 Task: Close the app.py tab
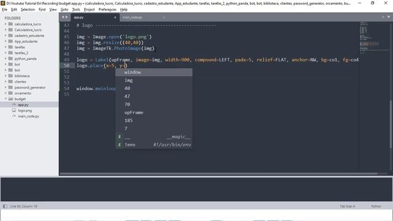(115, 18)
